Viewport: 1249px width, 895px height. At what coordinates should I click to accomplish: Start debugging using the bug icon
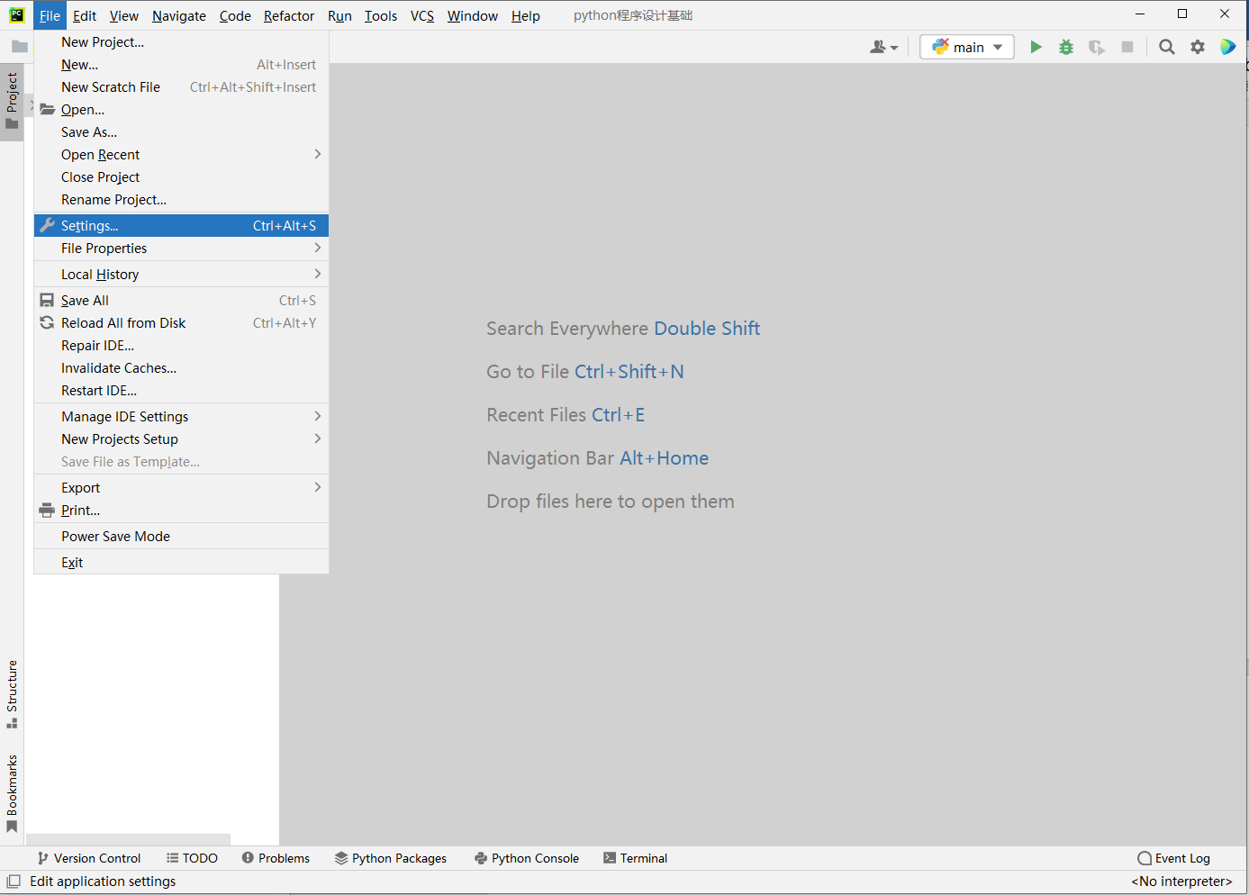1066,47
